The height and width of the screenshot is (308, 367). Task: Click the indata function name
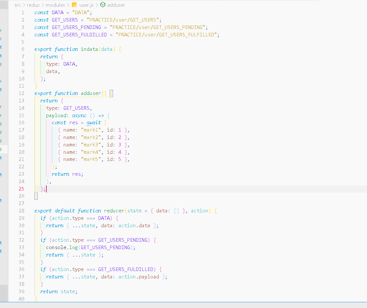click(89, 49)
